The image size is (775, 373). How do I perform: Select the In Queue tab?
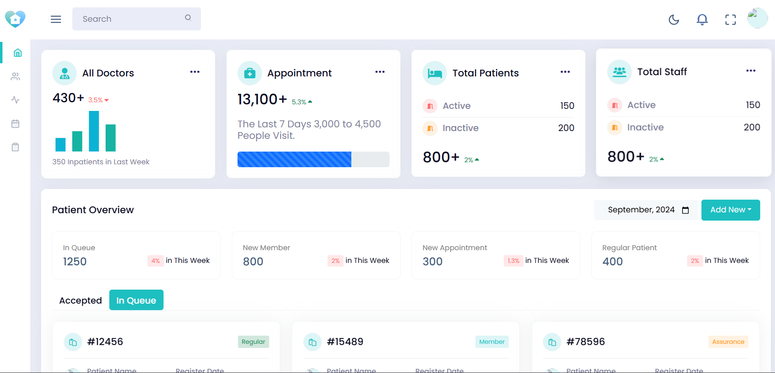136,300
